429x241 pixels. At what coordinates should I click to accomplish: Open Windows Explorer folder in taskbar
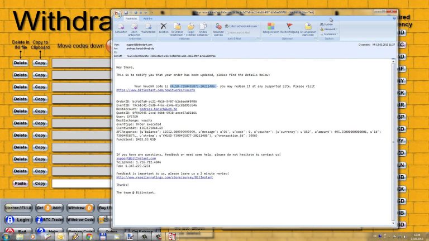point(20,237)
